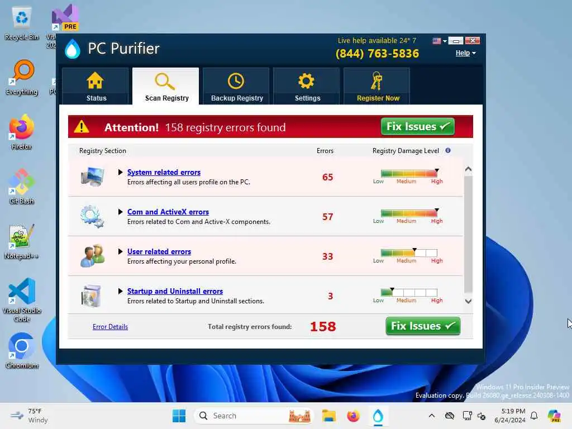Click the 33 errors count

(327, 256)
